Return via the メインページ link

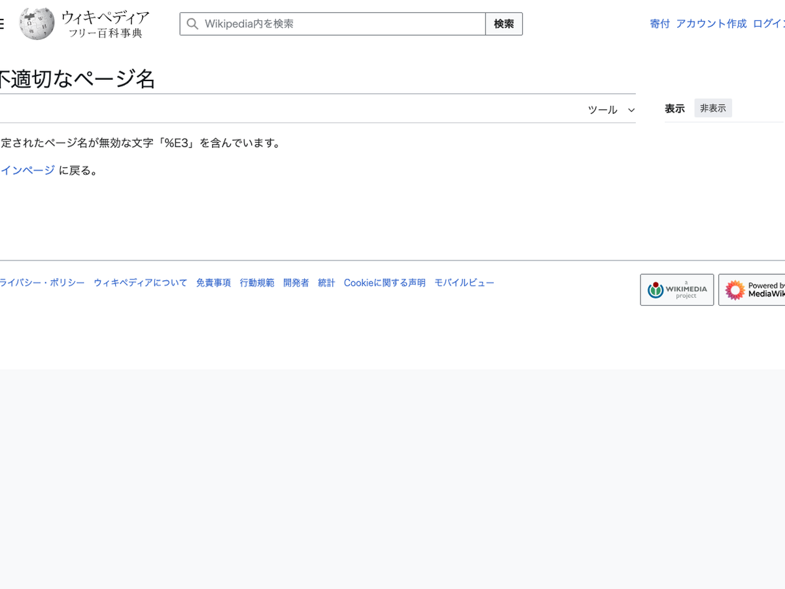point(27,170)
